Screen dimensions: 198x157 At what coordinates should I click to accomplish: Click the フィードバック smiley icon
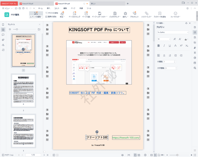tap(176, 13)
